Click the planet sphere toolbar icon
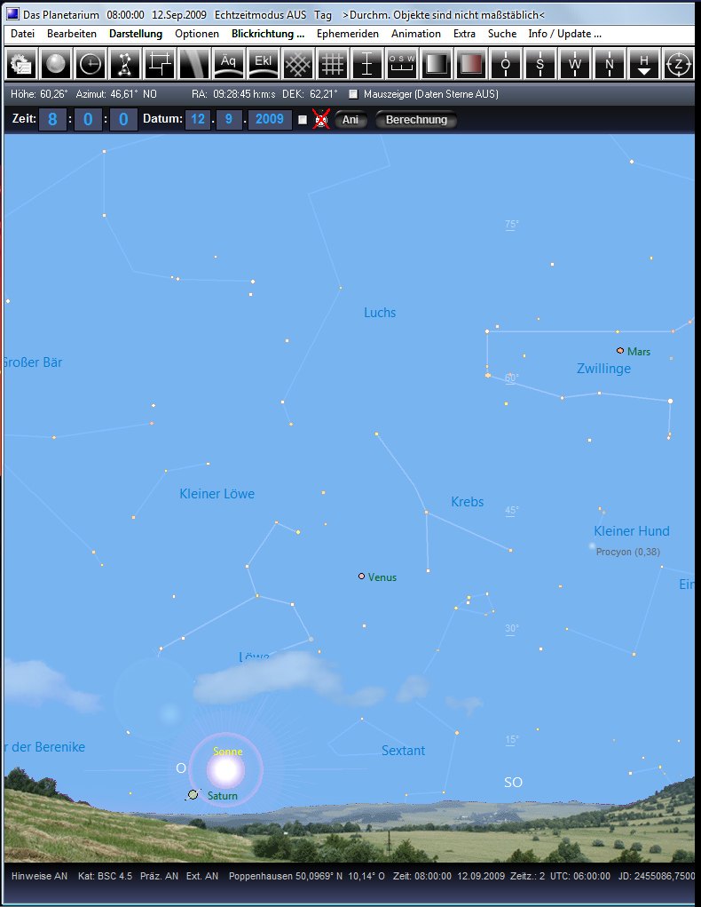The image size is (701, 907). click(56, 64)
